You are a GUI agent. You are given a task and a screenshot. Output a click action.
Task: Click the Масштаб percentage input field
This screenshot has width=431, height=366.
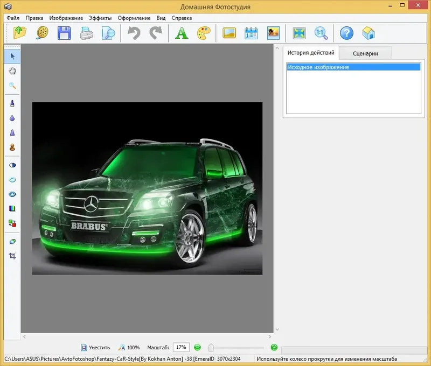point(181,348)
